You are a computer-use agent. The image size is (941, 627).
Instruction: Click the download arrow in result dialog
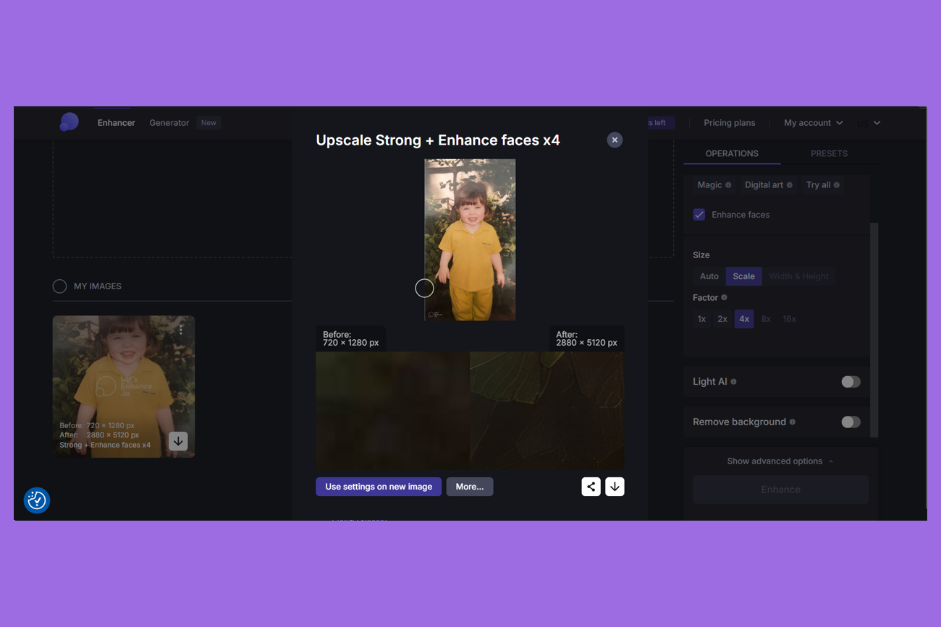click(615, 487)
